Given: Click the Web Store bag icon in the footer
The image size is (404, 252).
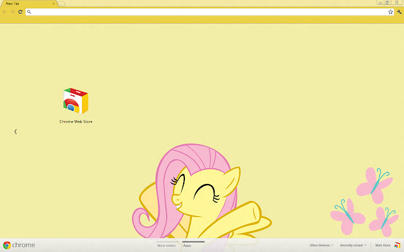Looking at the screenshot, I should (x=397, y=245).
